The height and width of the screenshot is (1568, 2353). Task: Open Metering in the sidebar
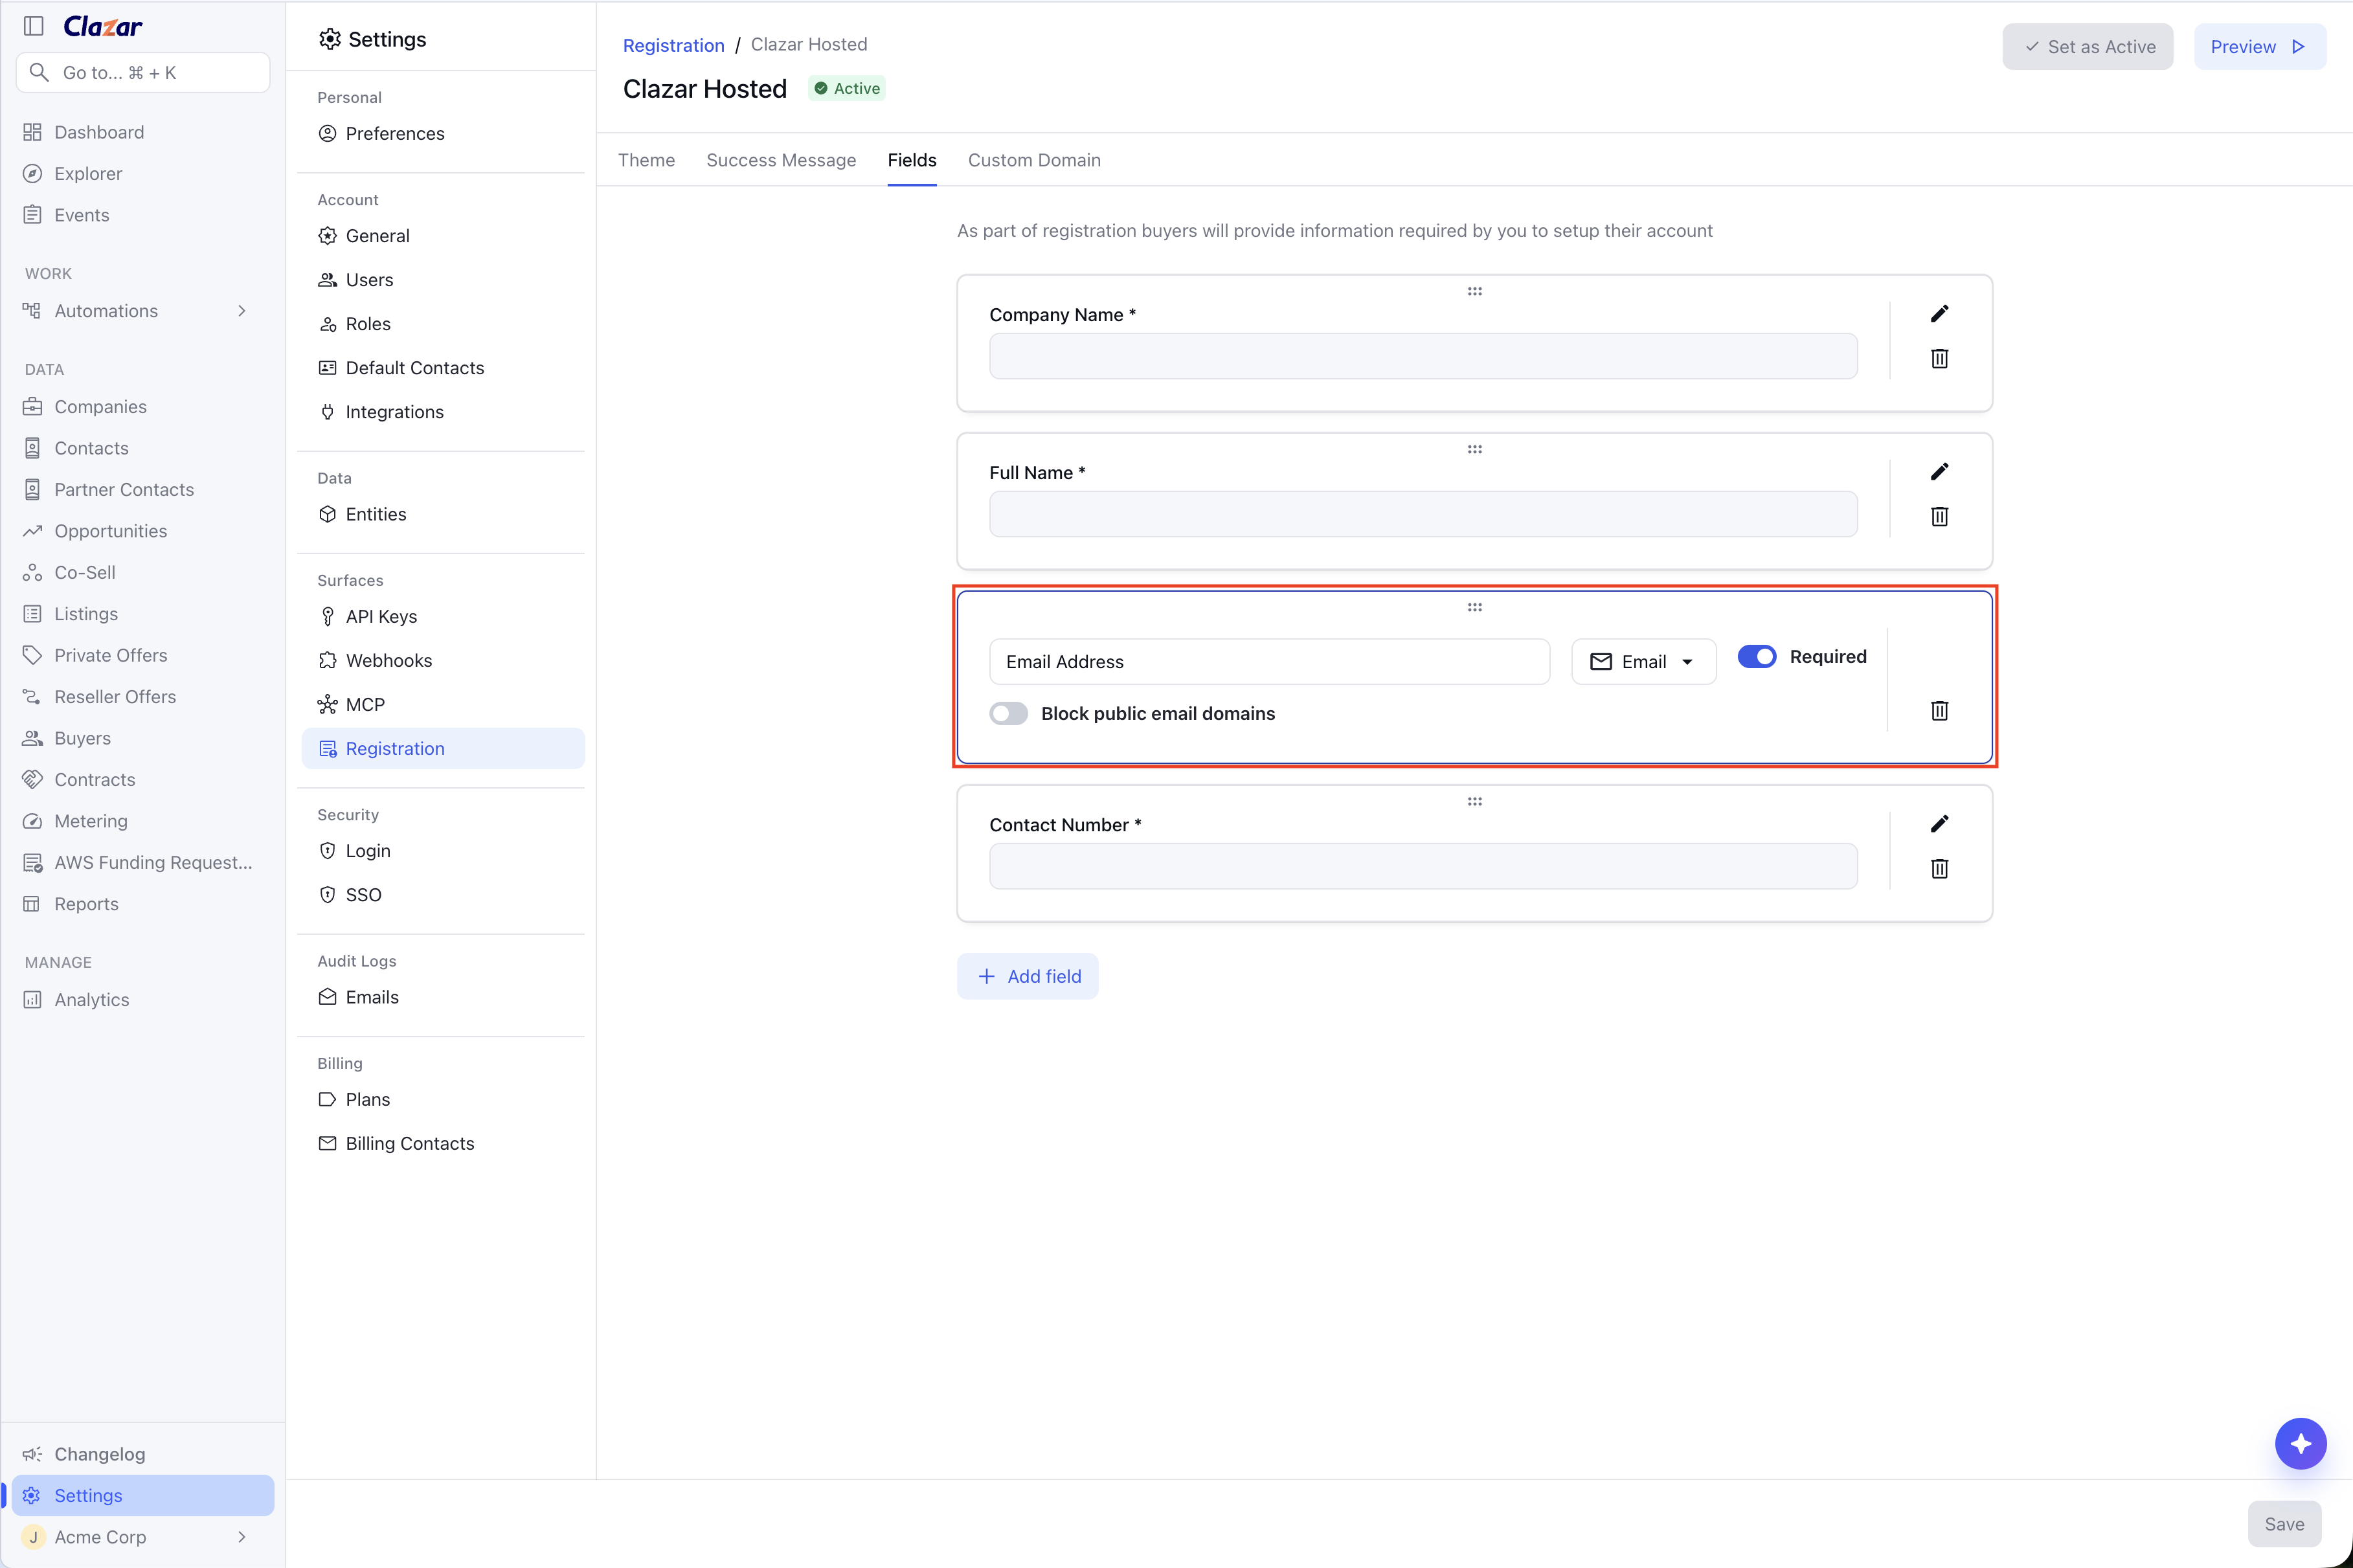[143, 821]
